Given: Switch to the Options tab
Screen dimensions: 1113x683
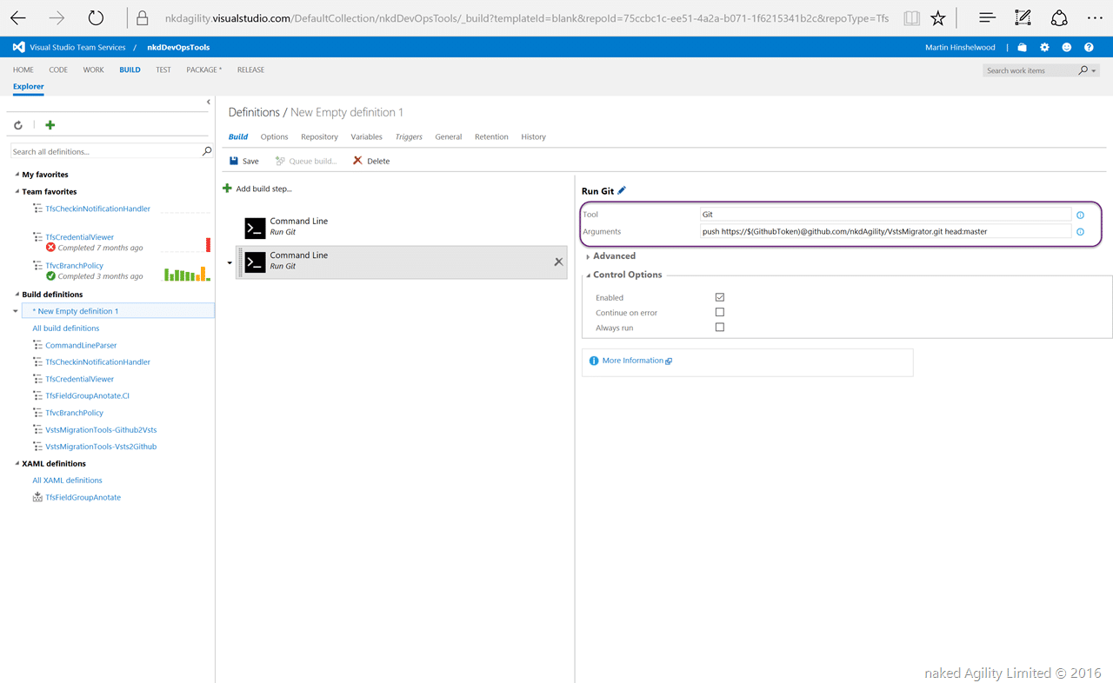Looking at the screenshot, I should click(275, 136).
